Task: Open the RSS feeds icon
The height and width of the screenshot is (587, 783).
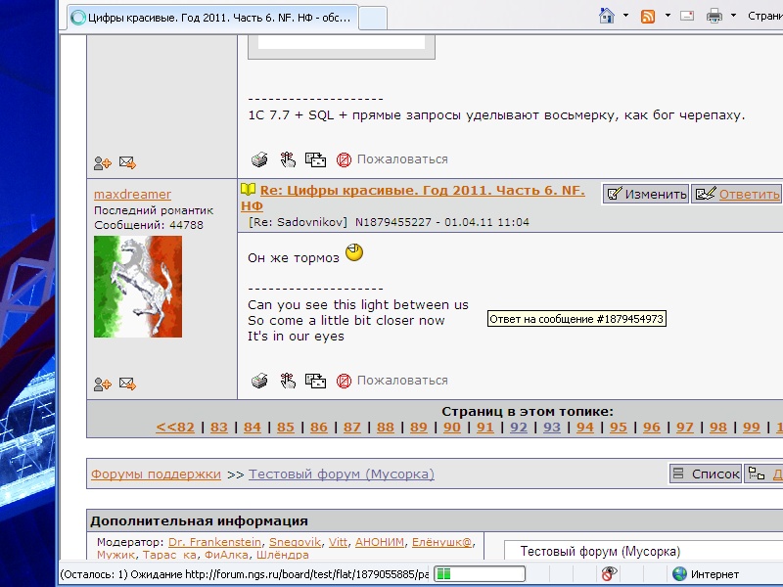Action: click(648, 17)
